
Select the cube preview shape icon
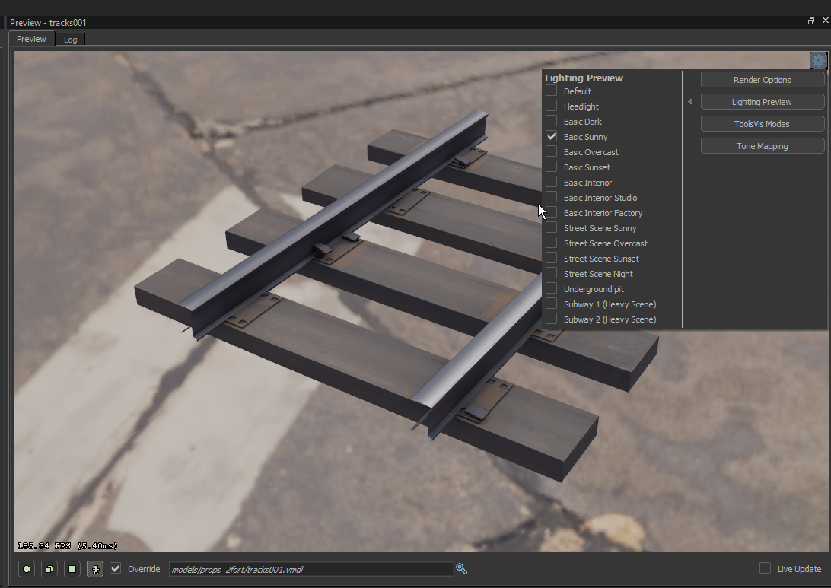(49, 568)
